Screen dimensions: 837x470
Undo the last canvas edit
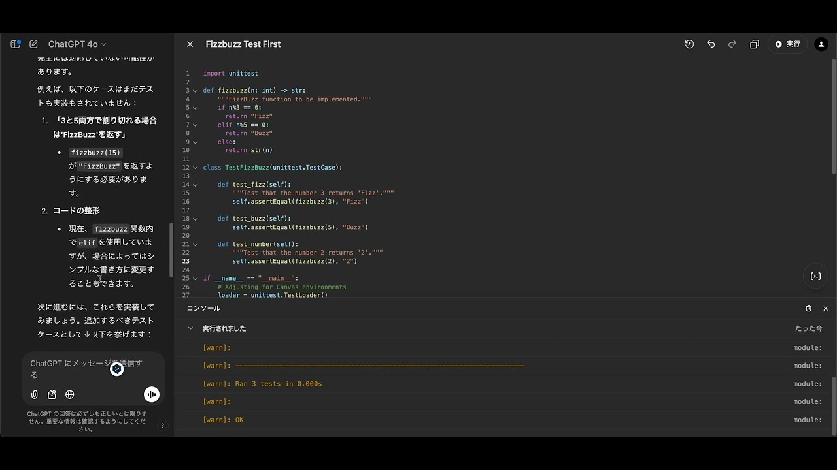[x=711, y=44]
